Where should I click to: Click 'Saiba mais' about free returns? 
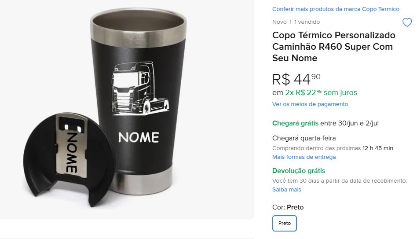point(286,190)
